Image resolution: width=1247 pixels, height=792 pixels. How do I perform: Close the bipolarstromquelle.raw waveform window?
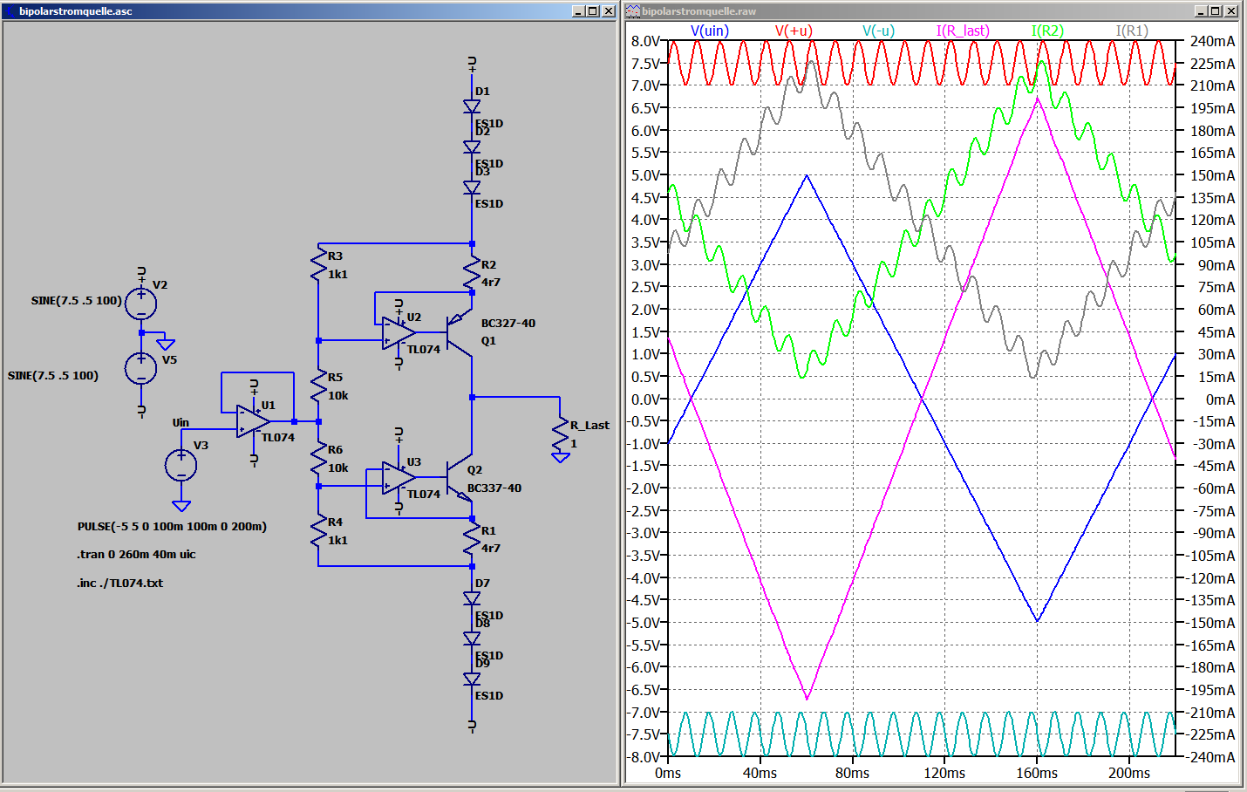coord(1230,11)
